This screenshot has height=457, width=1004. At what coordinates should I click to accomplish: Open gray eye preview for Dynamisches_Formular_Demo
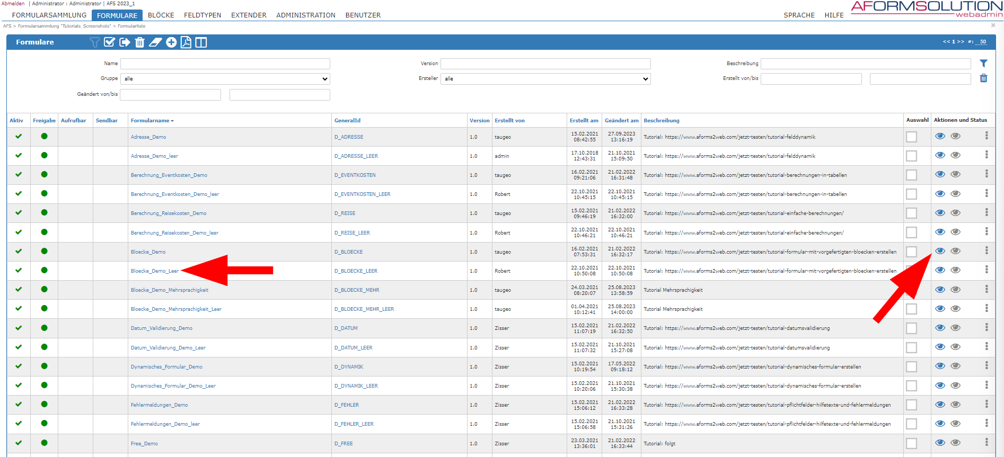coord(955,366)
